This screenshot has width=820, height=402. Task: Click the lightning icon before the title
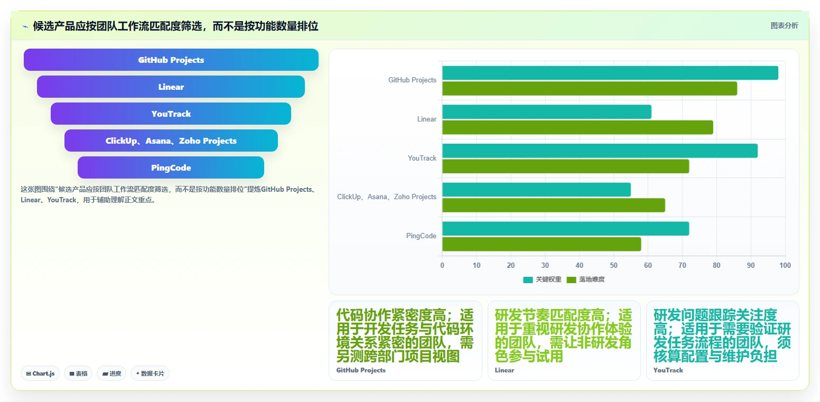[x=25, y=26]
